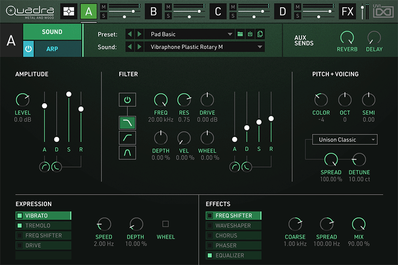The height and width of the screenshot is (265, 398).
Task: Select the band-pass filter shape
Action: coord(127,153)
